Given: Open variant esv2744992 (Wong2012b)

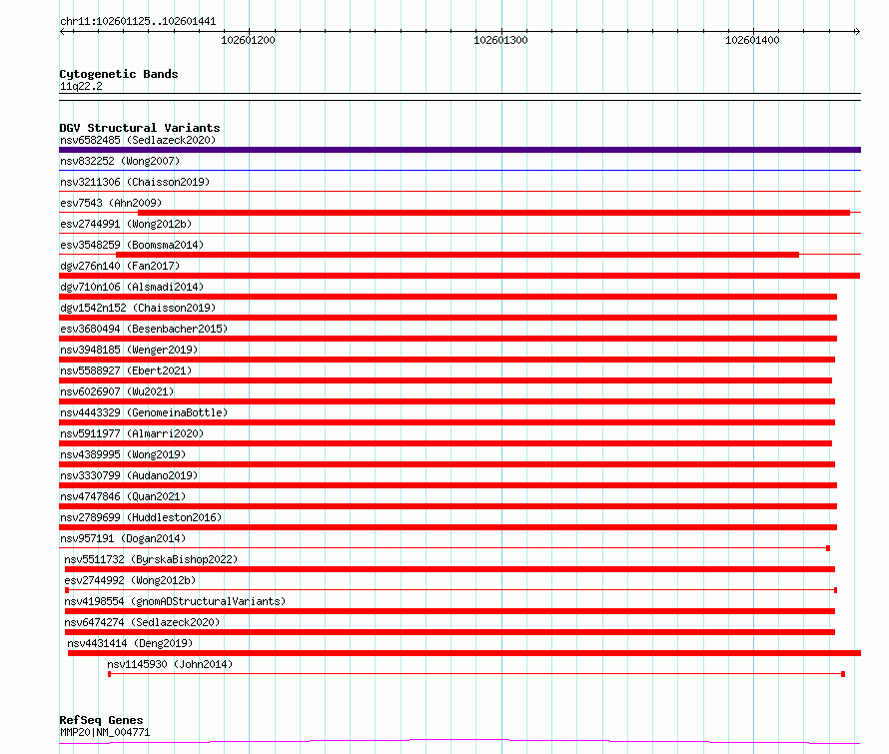Looking at the screenshot, I should (130, 580).
